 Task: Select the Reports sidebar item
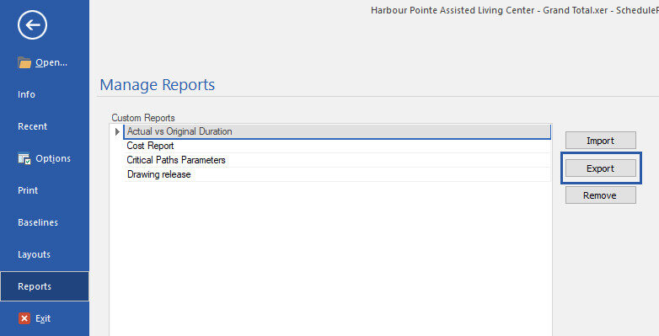(x=45, y=286)
